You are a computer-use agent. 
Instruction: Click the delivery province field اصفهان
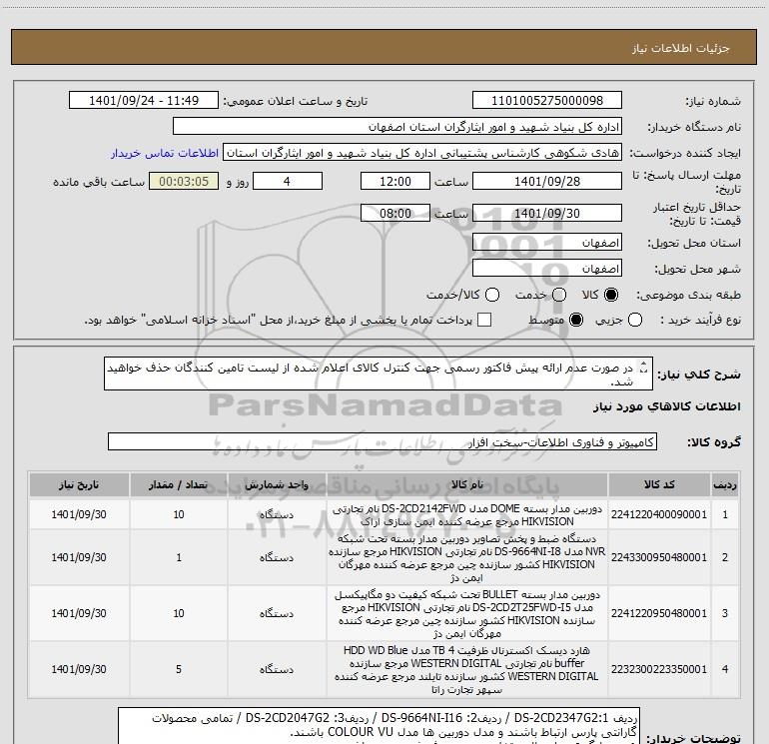547,243
